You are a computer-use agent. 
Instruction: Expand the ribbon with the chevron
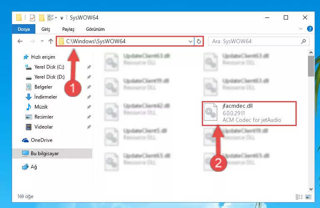click(x=300, y=29)
